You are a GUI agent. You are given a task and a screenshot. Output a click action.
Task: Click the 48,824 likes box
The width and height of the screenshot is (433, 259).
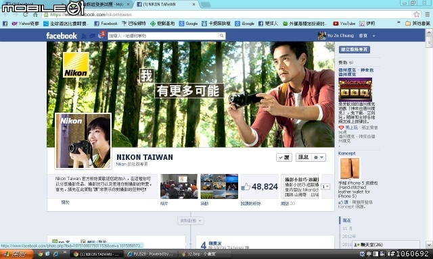pos(260,186)
